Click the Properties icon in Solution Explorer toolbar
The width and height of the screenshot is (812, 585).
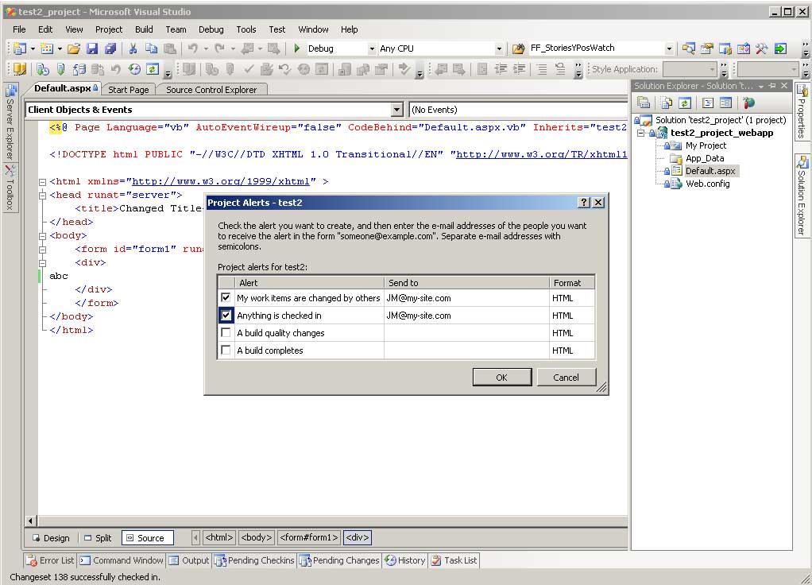[644, 103]
